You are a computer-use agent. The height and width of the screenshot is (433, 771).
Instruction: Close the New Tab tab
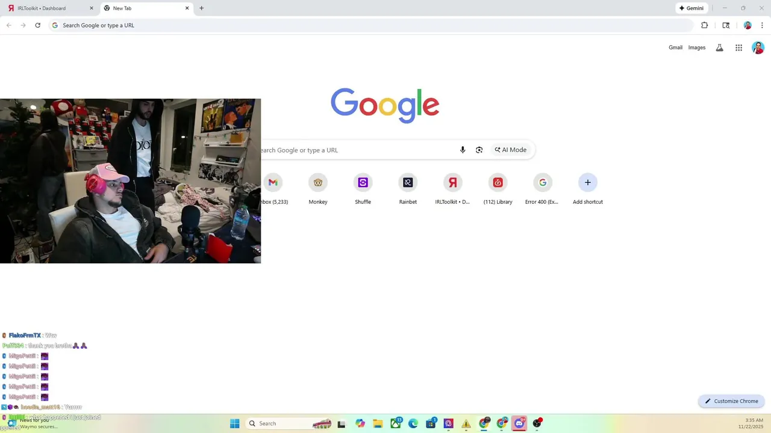(187, 8)
